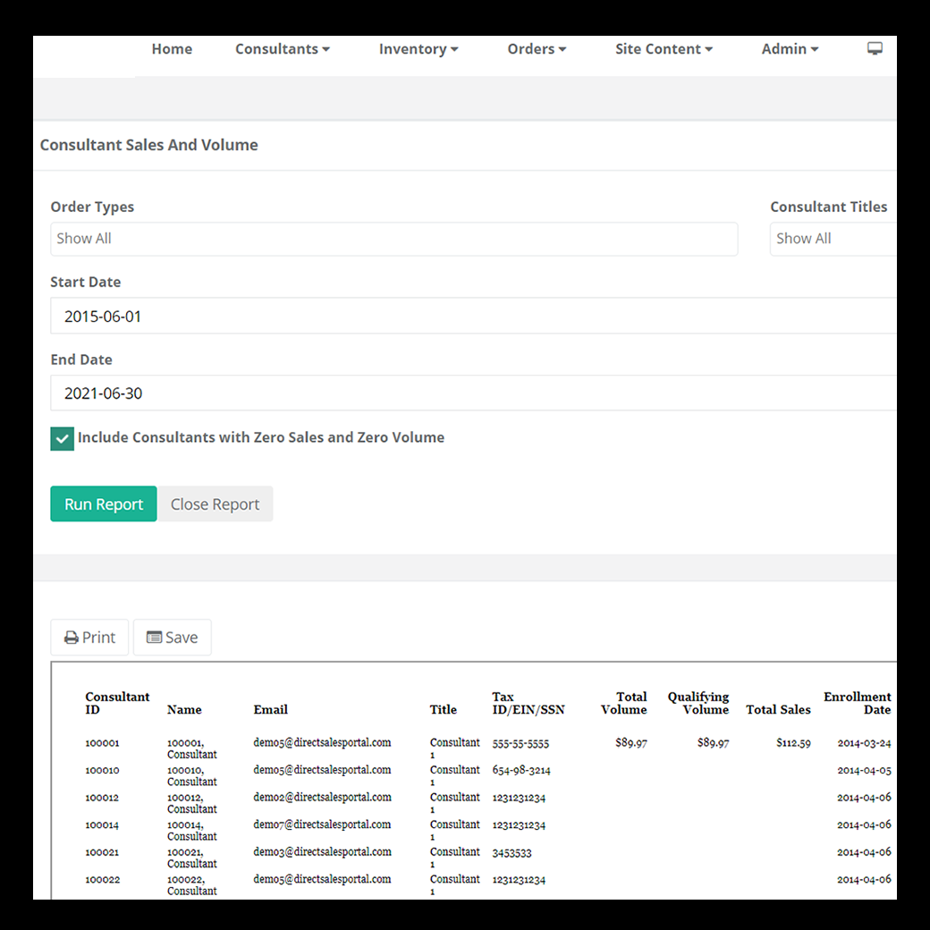Viewport: 930px width, 930px height.
Task: Open the Consultant Titles Show All dropdown
Action: (x=836, y=239)
